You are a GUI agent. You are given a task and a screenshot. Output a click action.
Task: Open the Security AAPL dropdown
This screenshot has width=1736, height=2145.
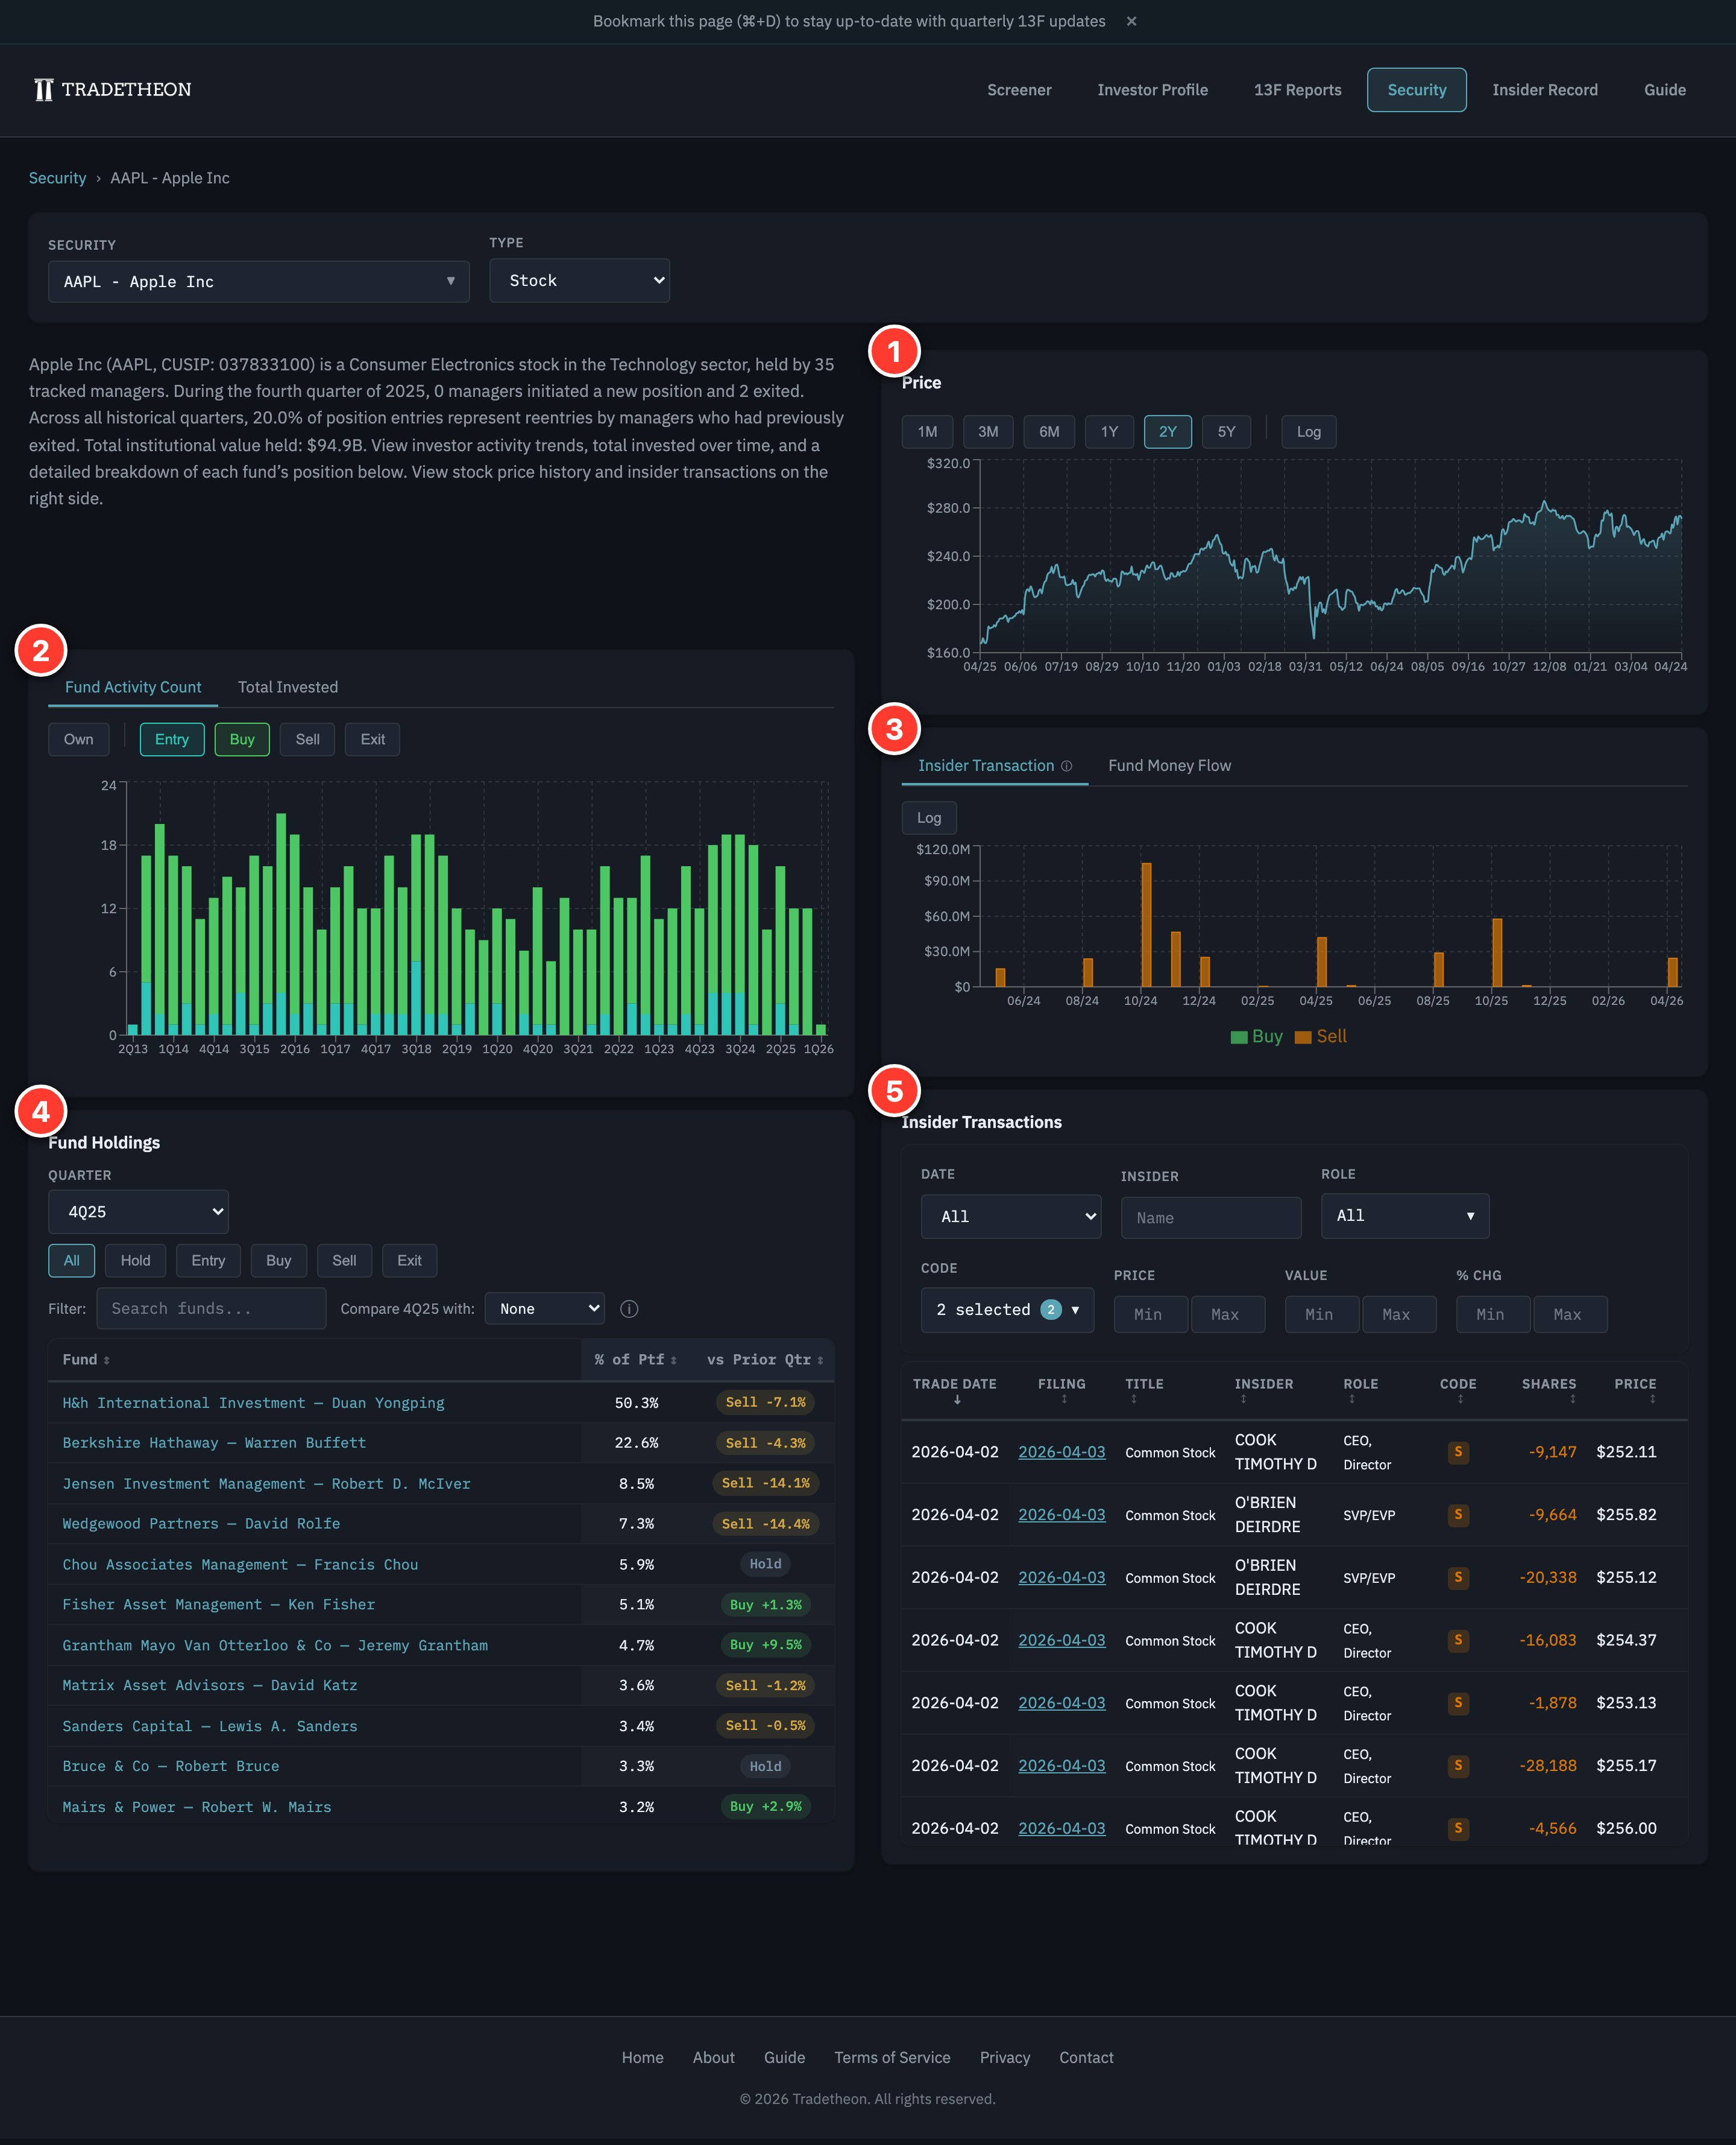[x=259, y=282]
